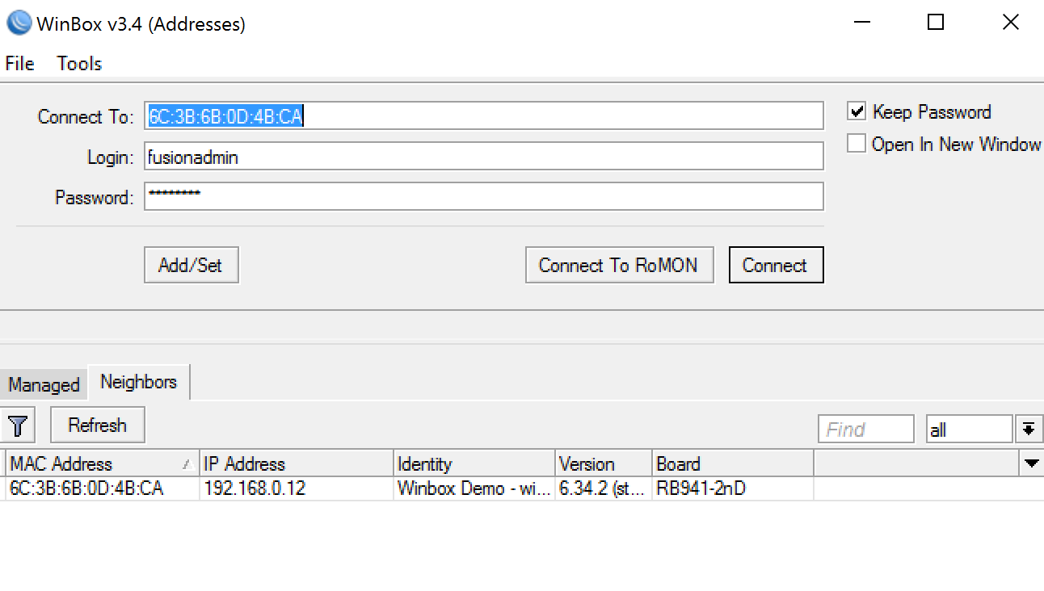Open the 'all' filter dropdown arrow
Screen dimensions: 1044x591
pos(1028,430)
